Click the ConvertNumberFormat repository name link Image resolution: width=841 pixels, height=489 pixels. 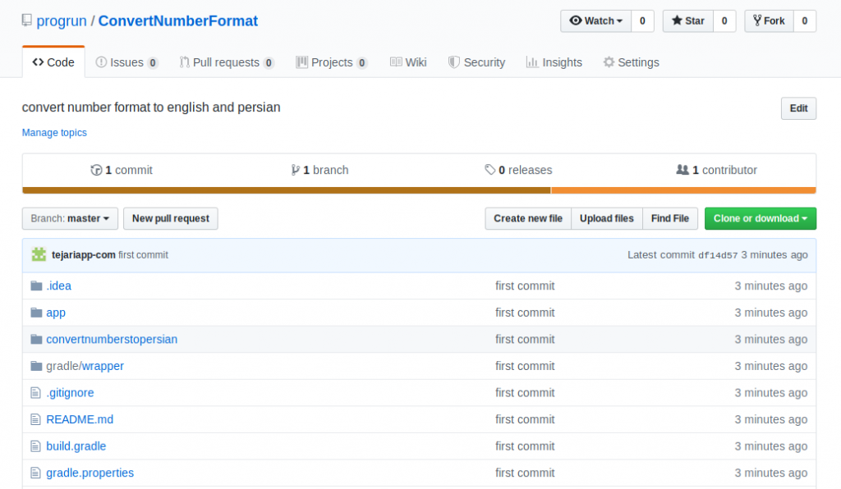pyautogui.click(x=178, y=21)
